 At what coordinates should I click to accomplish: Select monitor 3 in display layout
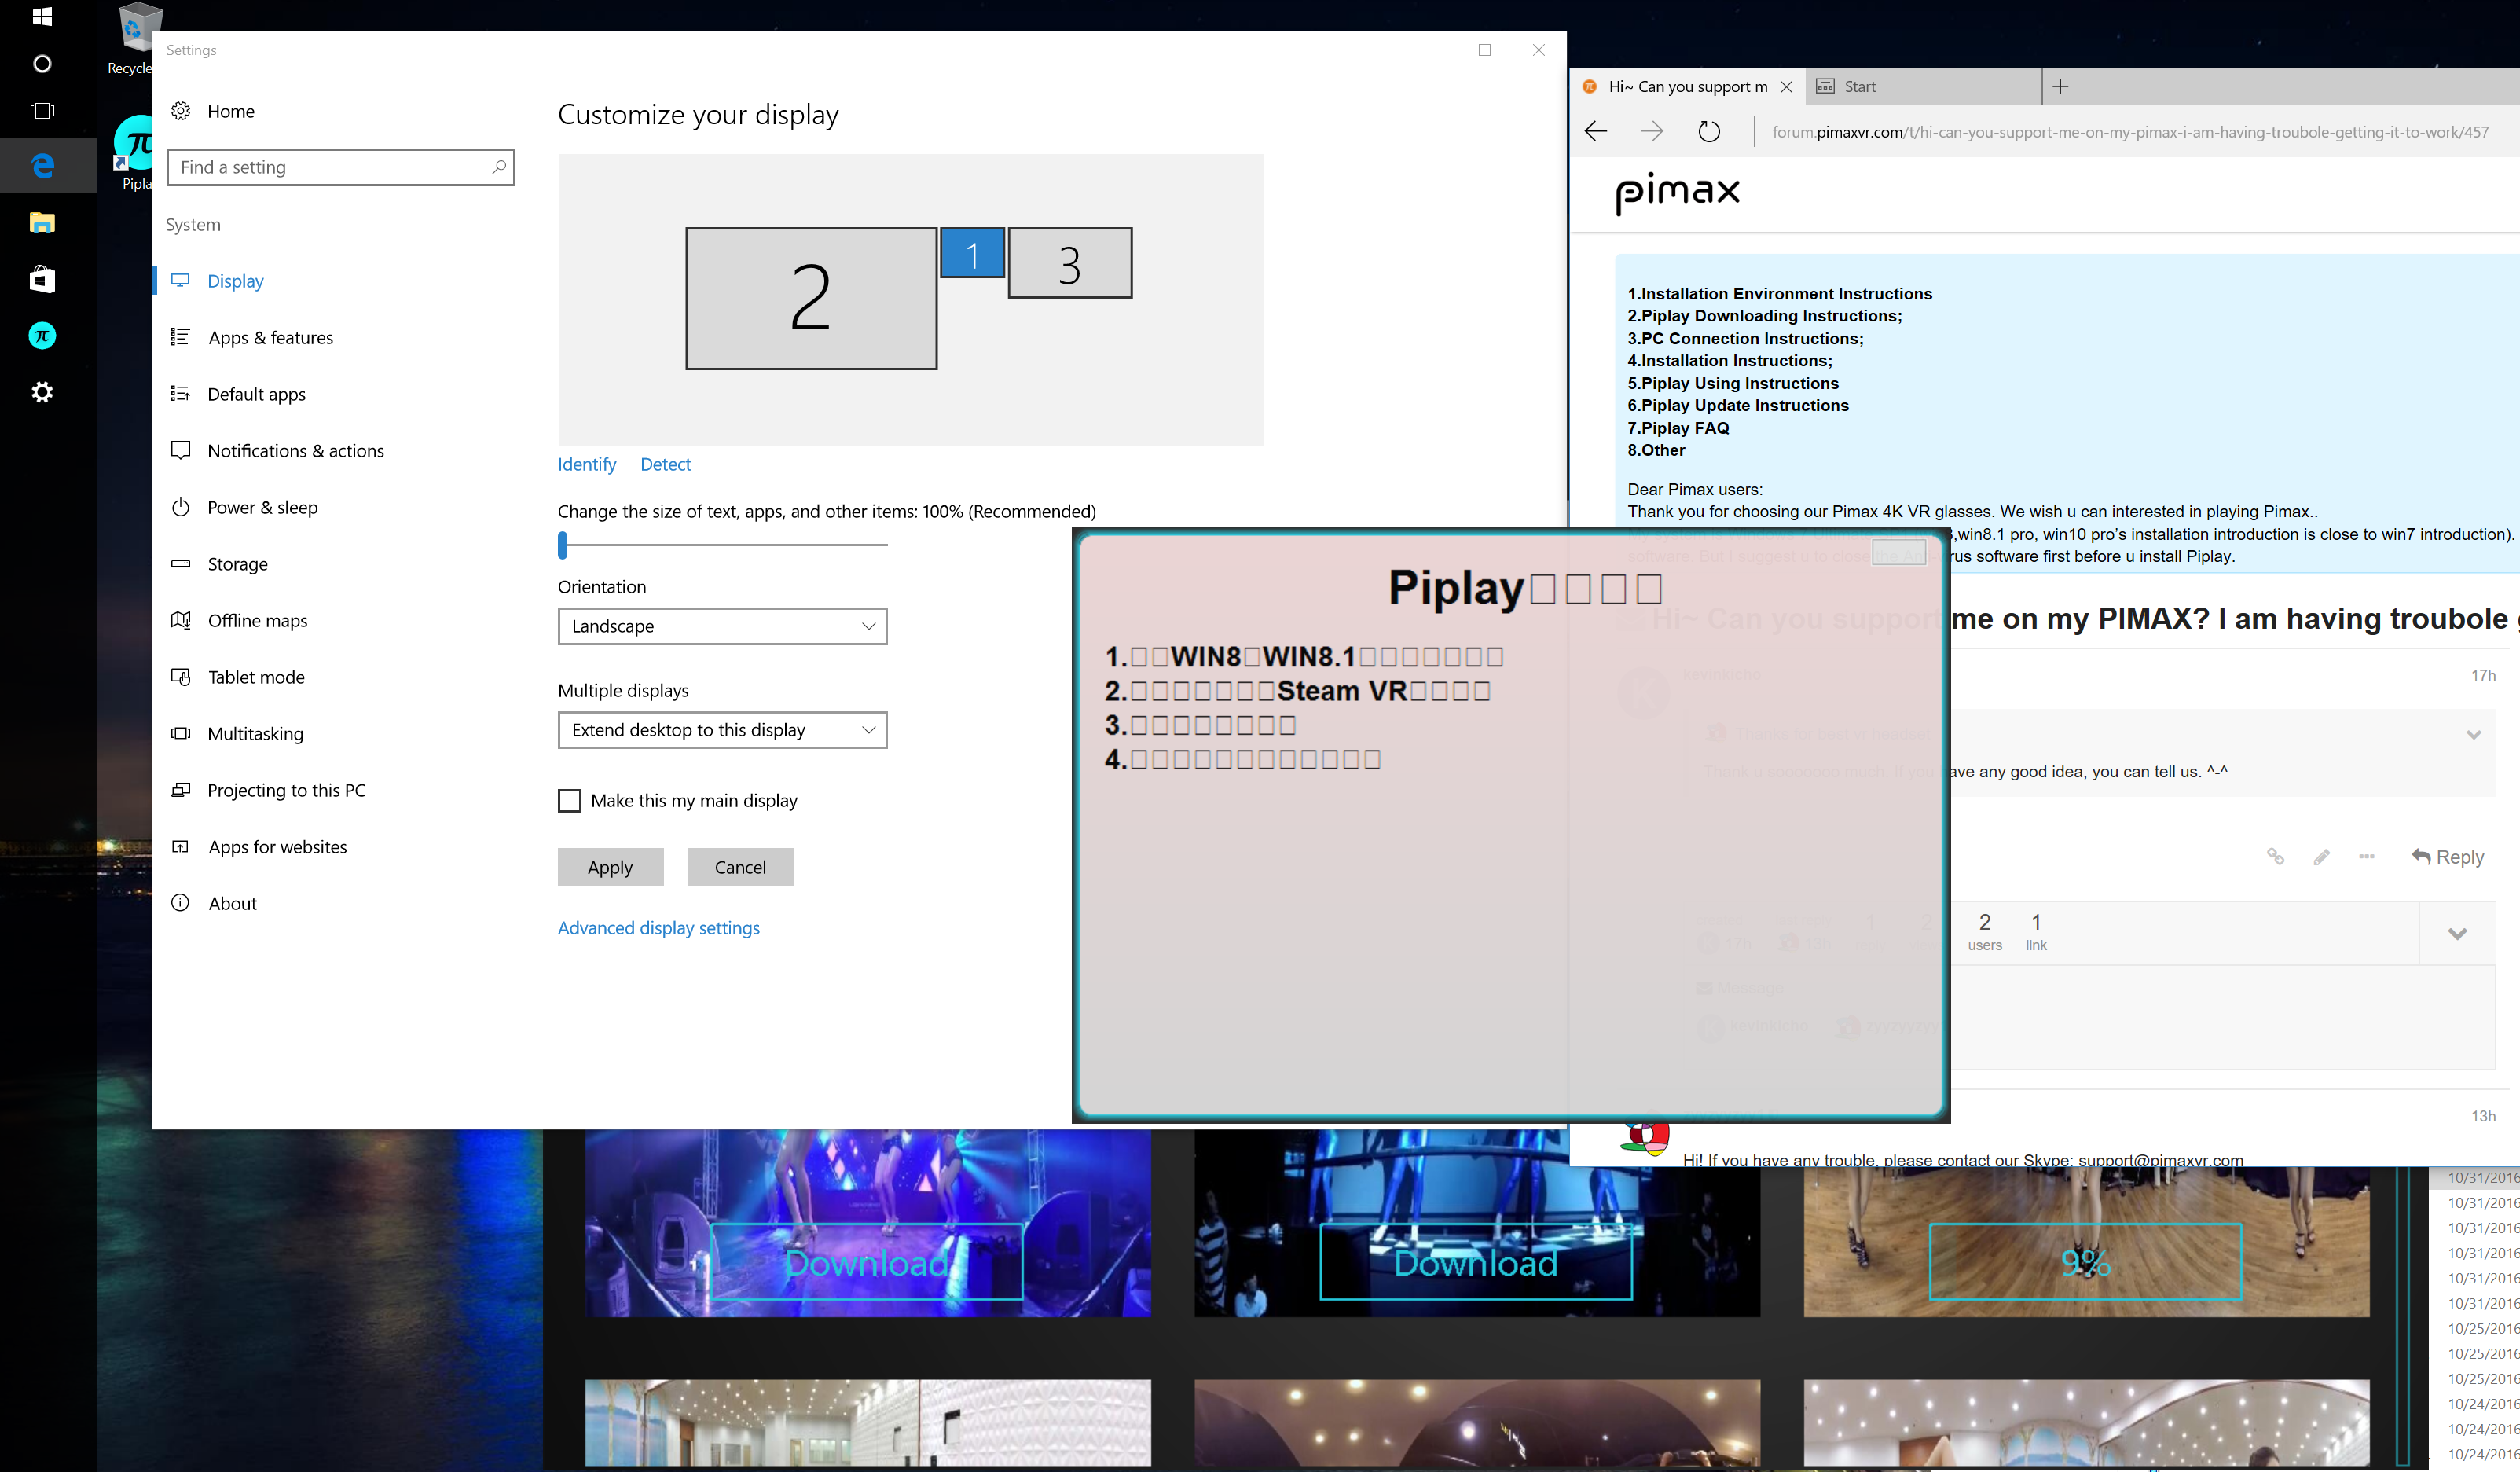[1070, 263]
